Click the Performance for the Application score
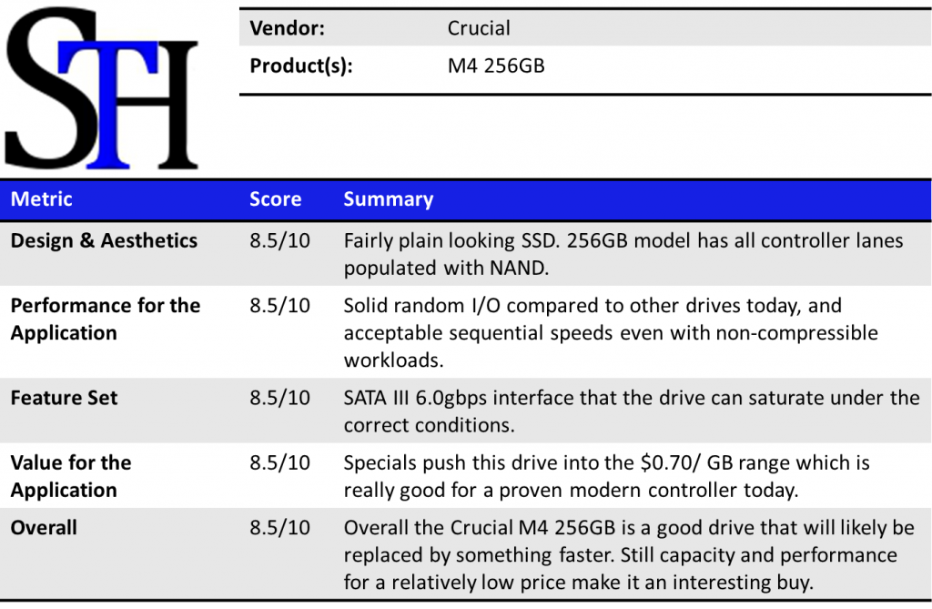This screenshot has width=932, height=609. 279,306
